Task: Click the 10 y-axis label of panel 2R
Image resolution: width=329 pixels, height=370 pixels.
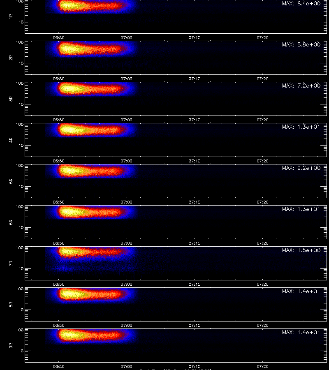Action: point(21,63)
